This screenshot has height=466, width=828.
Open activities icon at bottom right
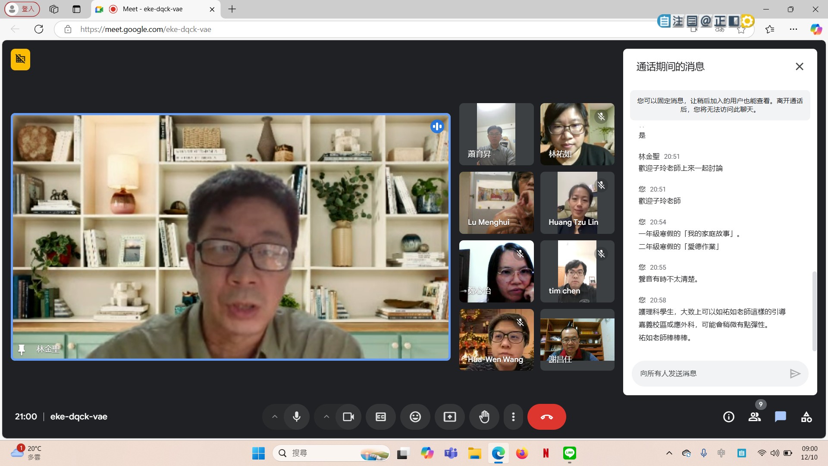(806, 417)
